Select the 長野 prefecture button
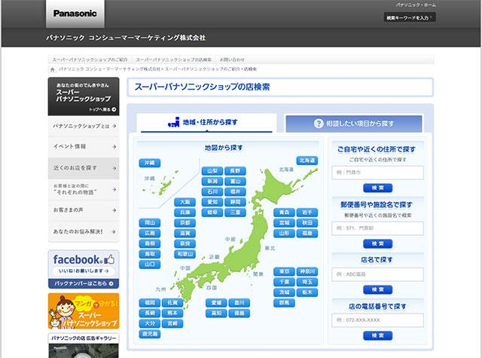The image size is (482, 358). [x=235, y=171]
